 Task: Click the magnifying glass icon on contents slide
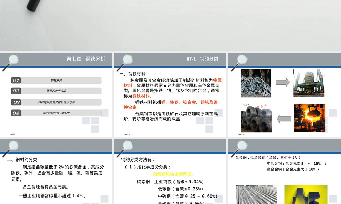pos(11,63)
